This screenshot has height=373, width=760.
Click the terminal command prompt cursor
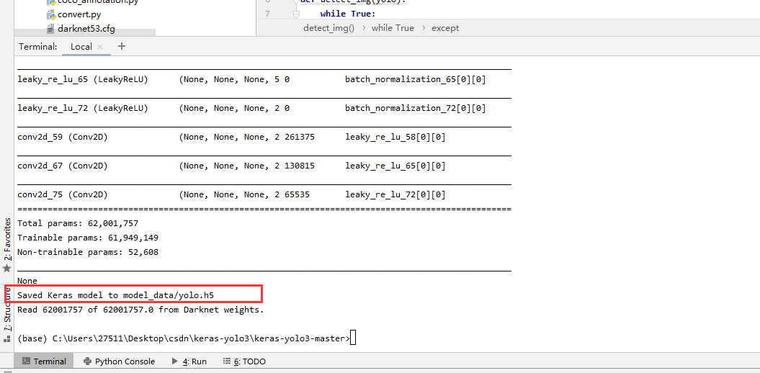(x=353, y=338)
